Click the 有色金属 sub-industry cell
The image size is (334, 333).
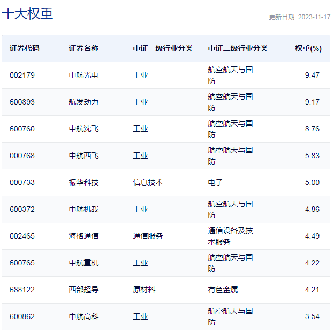223,290
